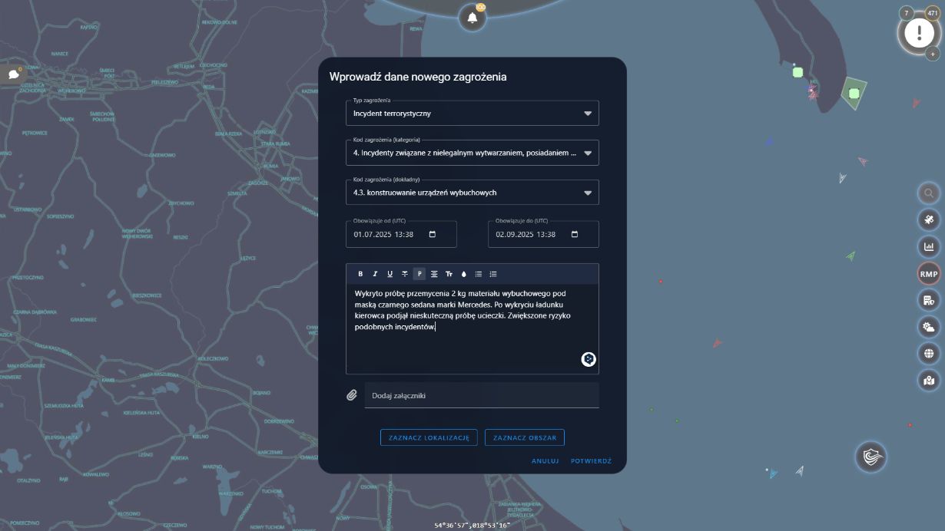Expand the Kod zagrożenia (kategoria) dropdown
Image resolution: width=945 pixels, height=531 pixels.
[x=588, y=152]
